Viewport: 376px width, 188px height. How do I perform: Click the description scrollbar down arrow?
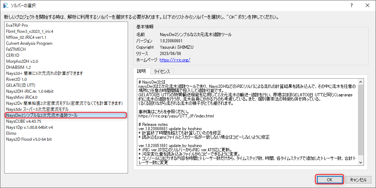(361, 162)
